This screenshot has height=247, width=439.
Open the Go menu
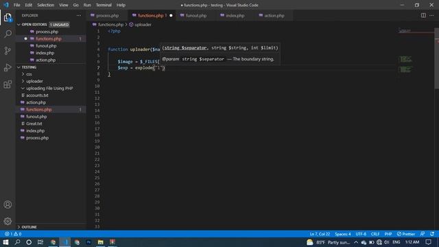(x=75, y=5)
